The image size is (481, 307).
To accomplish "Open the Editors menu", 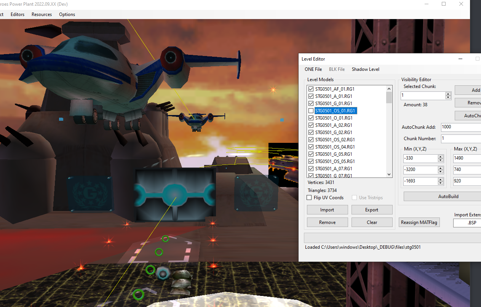I will (18, 14).
